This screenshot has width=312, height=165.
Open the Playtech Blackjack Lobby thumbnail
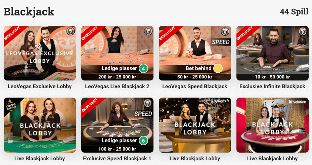pyautogui.click(x=195, y=125)
